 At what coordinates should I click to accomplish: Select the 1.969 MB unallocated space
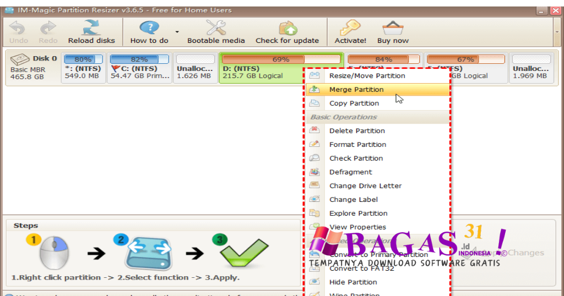click(x=532, y=68)
